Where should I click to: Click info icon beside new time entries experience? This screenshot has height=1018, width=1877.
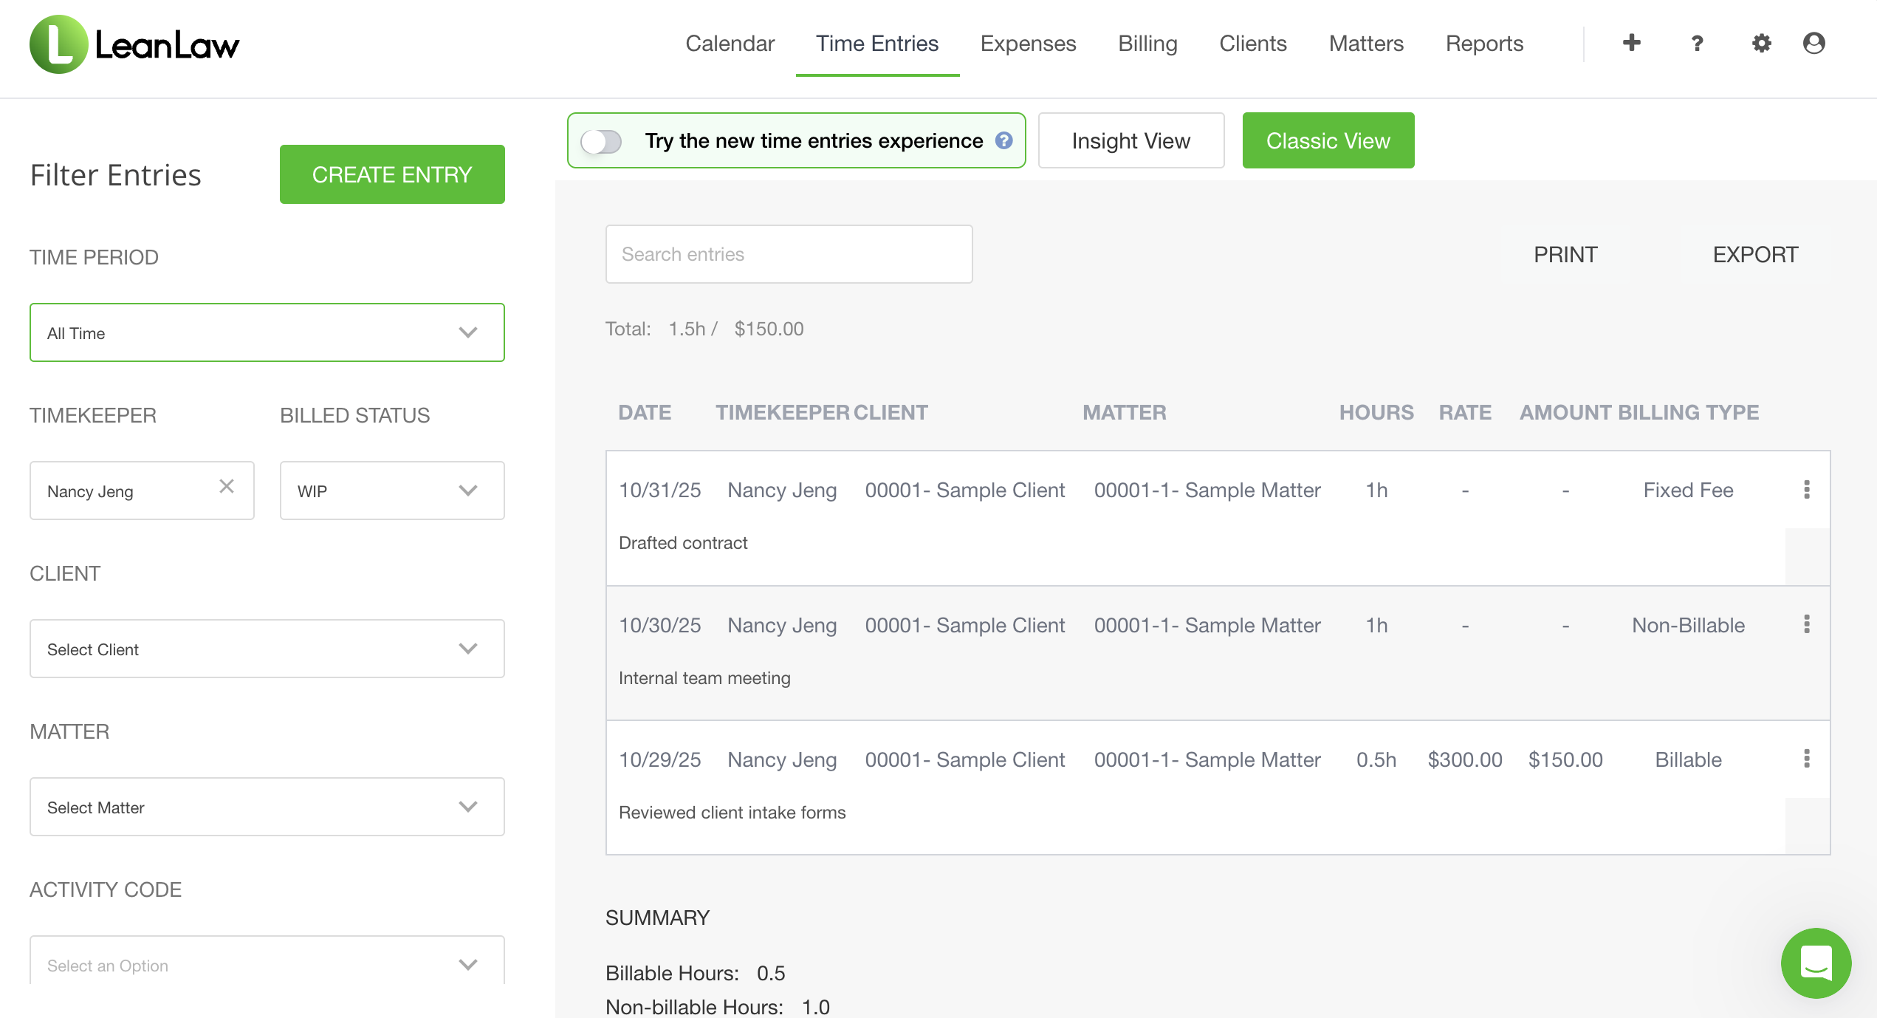[x=1003, y=140]
